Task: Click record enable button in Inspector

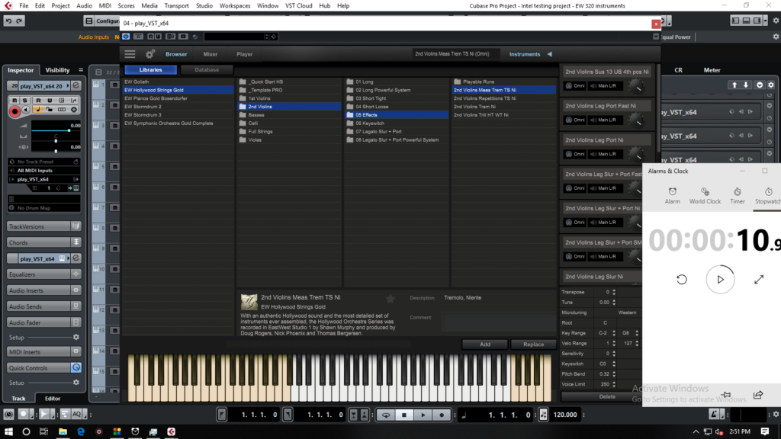Action: tap(15, 111)
